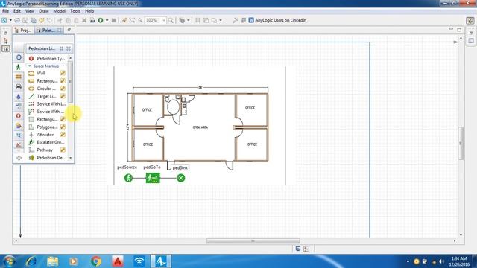This screenshot has width=477, height=268.
Task: Click the Save floppy disk icon
Action: [x=25, y=20]
